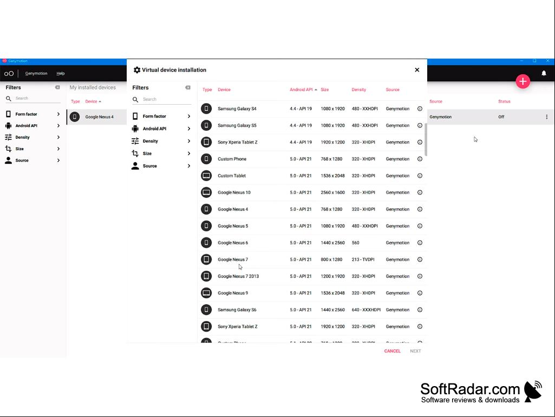Click the Custom Tablet device type icon
Screen dimensions: 555x417
click(206, 176)
